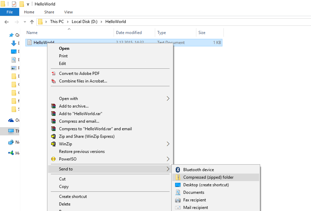Choose Restore previous versions
The image size is (311, 211).
coord(82,152)
